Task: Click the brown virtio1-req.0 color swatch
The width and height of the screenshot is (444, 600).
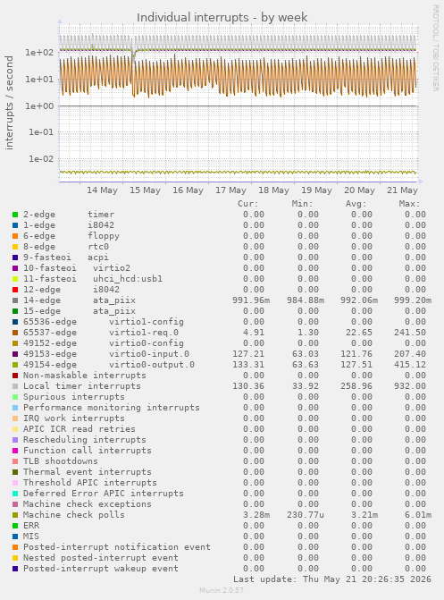Action: 15,333
